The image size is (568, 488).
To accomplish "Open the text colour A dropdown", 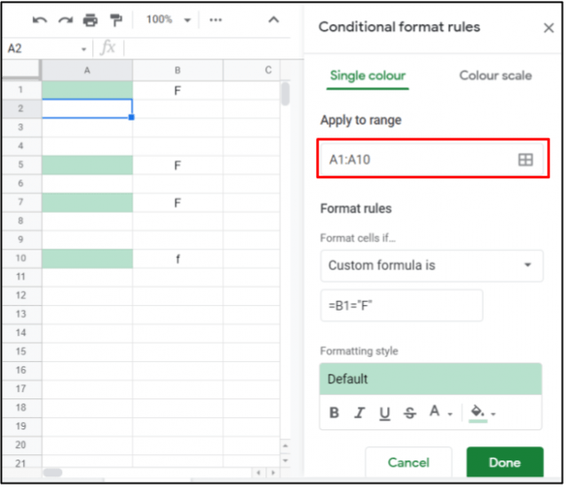I will (439, 413).
